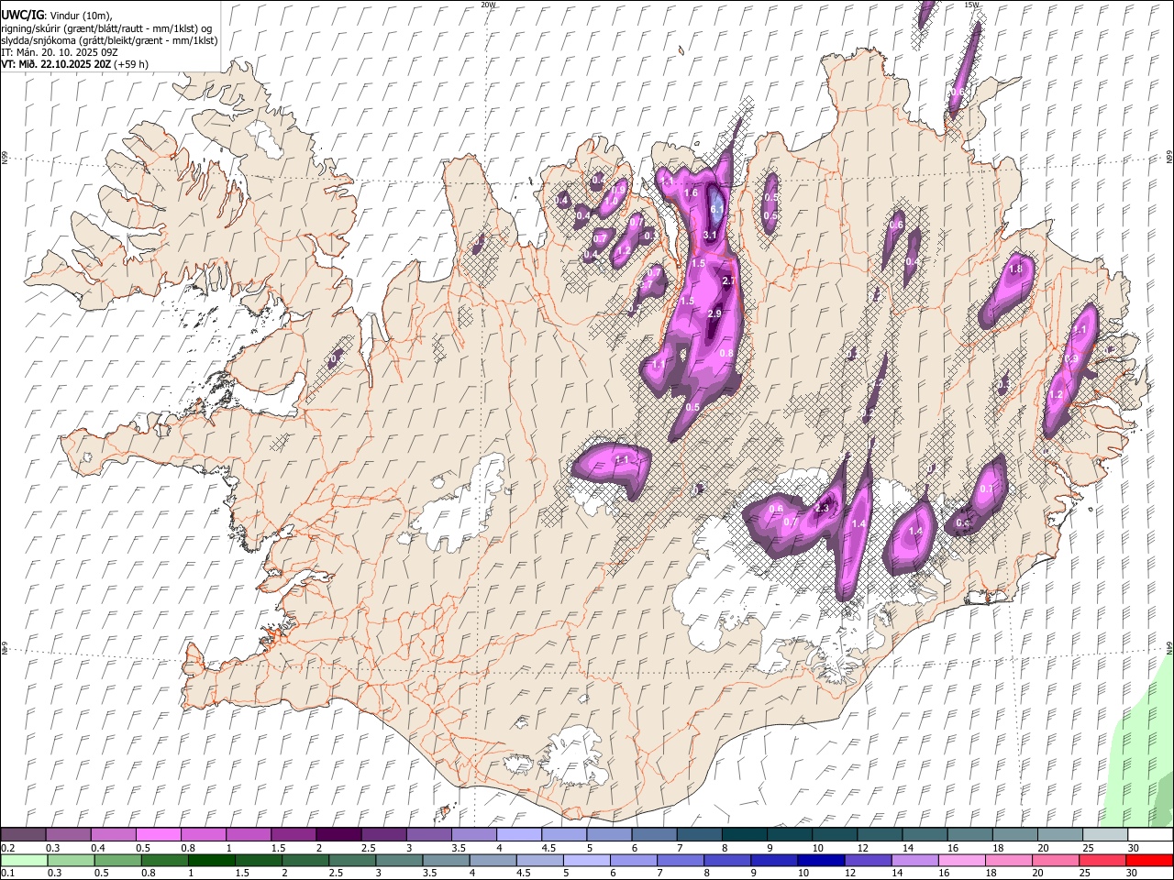Click the dull purple swatch above the 0.2 label

click(23, 835)
